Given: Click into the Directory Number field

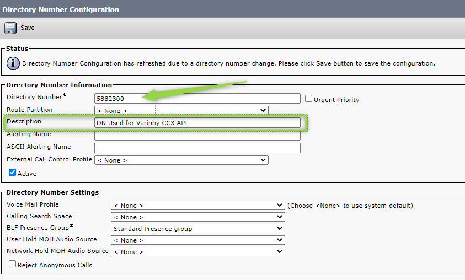Looking at the screenshot, I should (197, 98).
